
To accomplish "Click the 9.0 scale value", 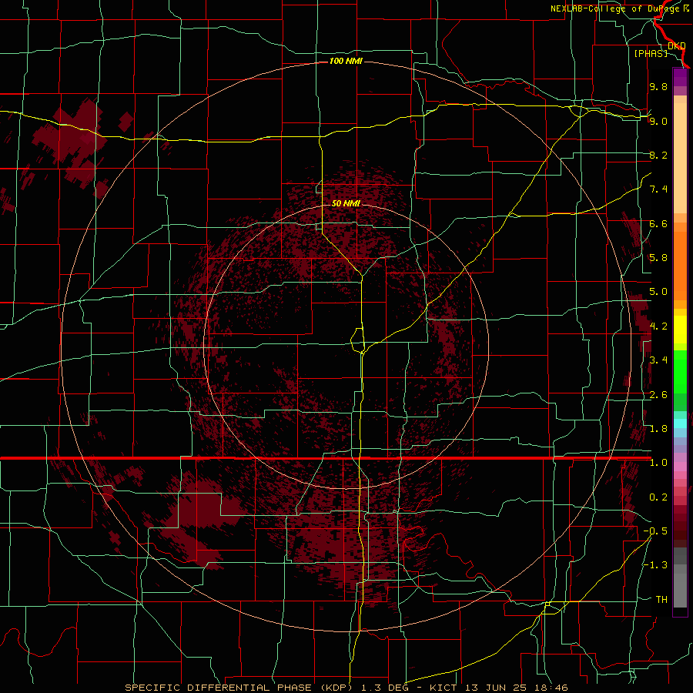I will click(x=658, y=121).
